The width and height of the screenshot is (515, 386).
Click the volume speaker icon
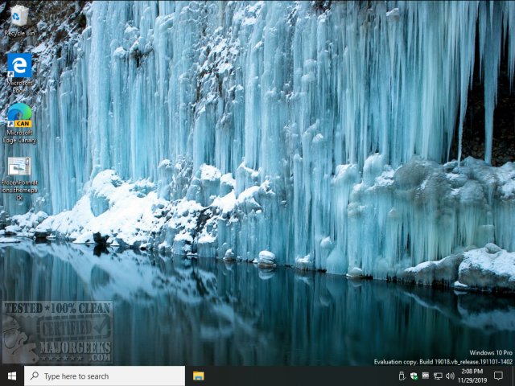pos(450,376)
